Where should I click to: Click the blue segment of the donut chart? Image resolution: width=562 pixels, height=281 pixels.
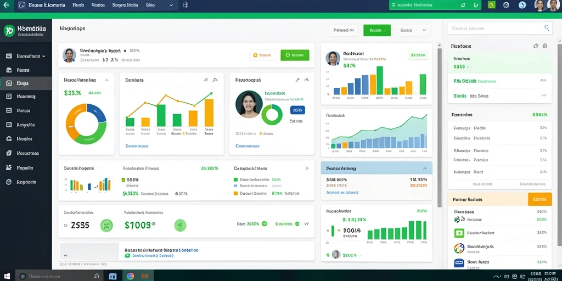coord(98,112)
